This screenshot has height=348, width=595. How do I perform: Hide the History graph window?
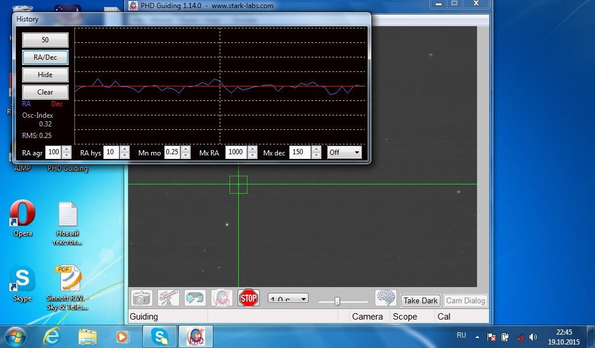[45, 75]
